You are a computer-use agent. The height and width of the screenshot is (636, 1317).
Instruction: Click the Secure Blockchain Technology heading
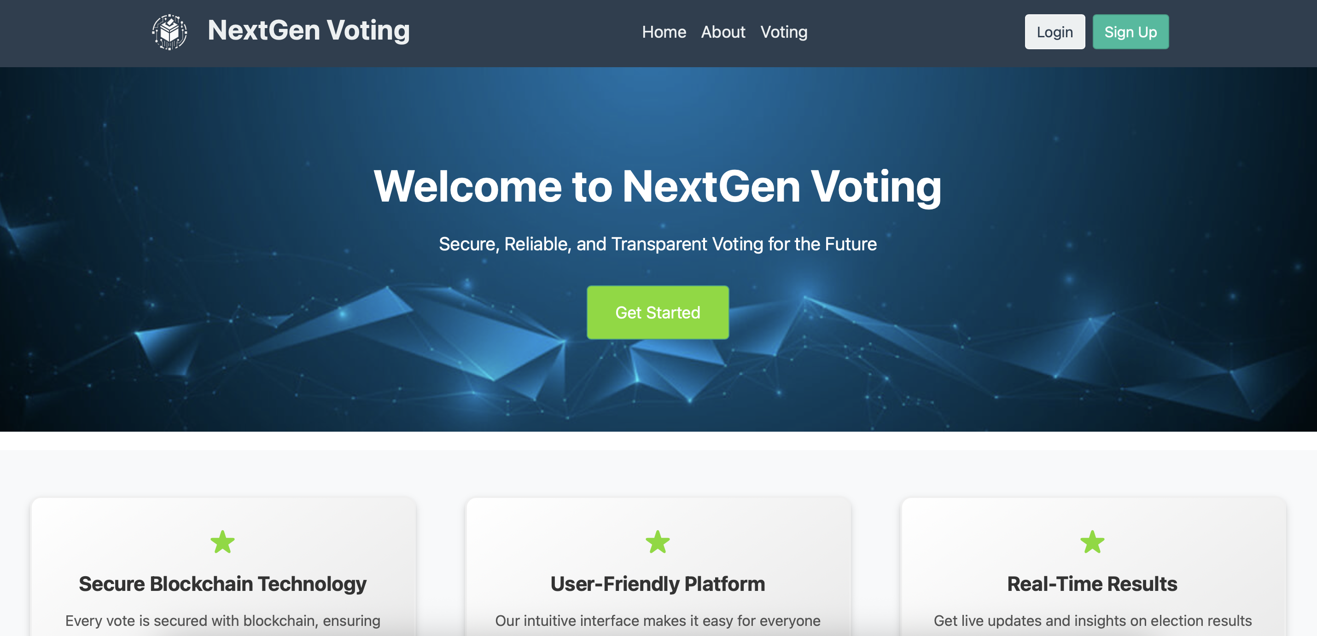click(222, 584)
